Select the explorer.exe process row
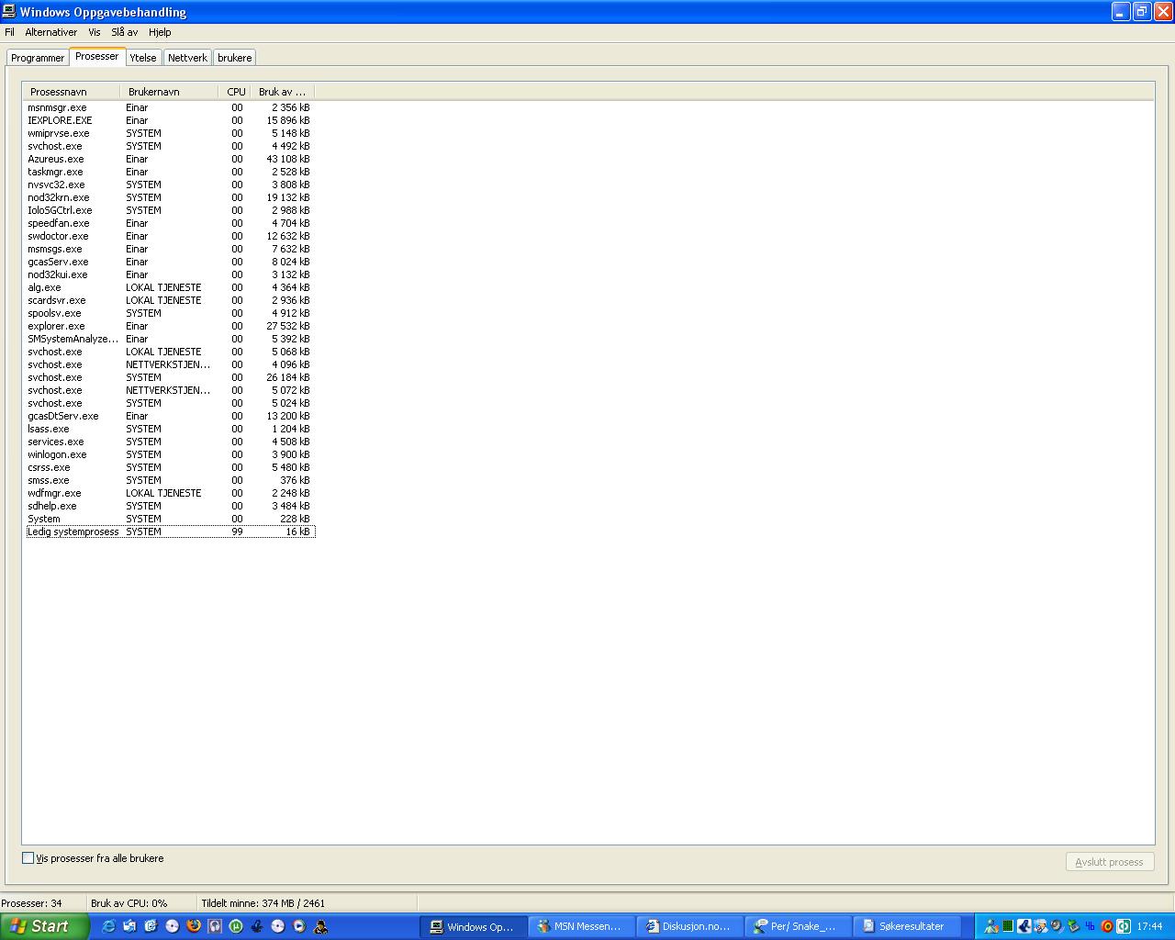Screen dimensions: 1175x940 (x=170, y=326)
